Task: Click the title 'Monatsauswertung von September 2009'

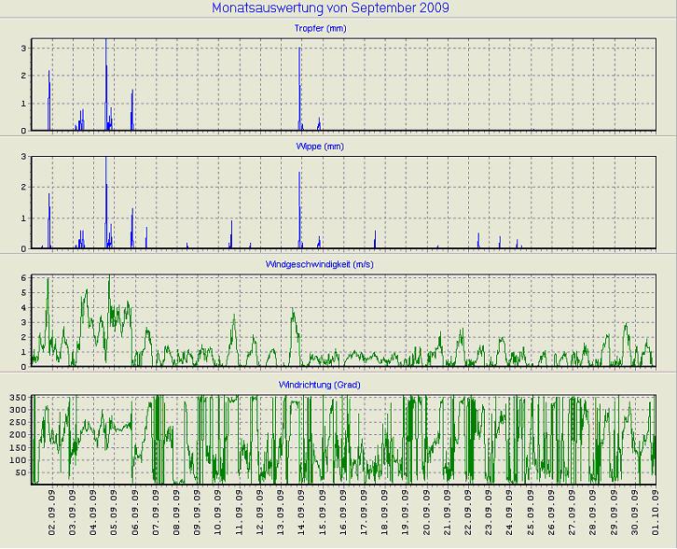Action: point(338,8)
